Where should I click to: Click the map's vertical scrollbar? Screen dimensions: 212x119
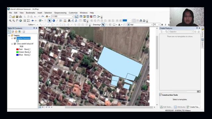click(x=157, y=53)
